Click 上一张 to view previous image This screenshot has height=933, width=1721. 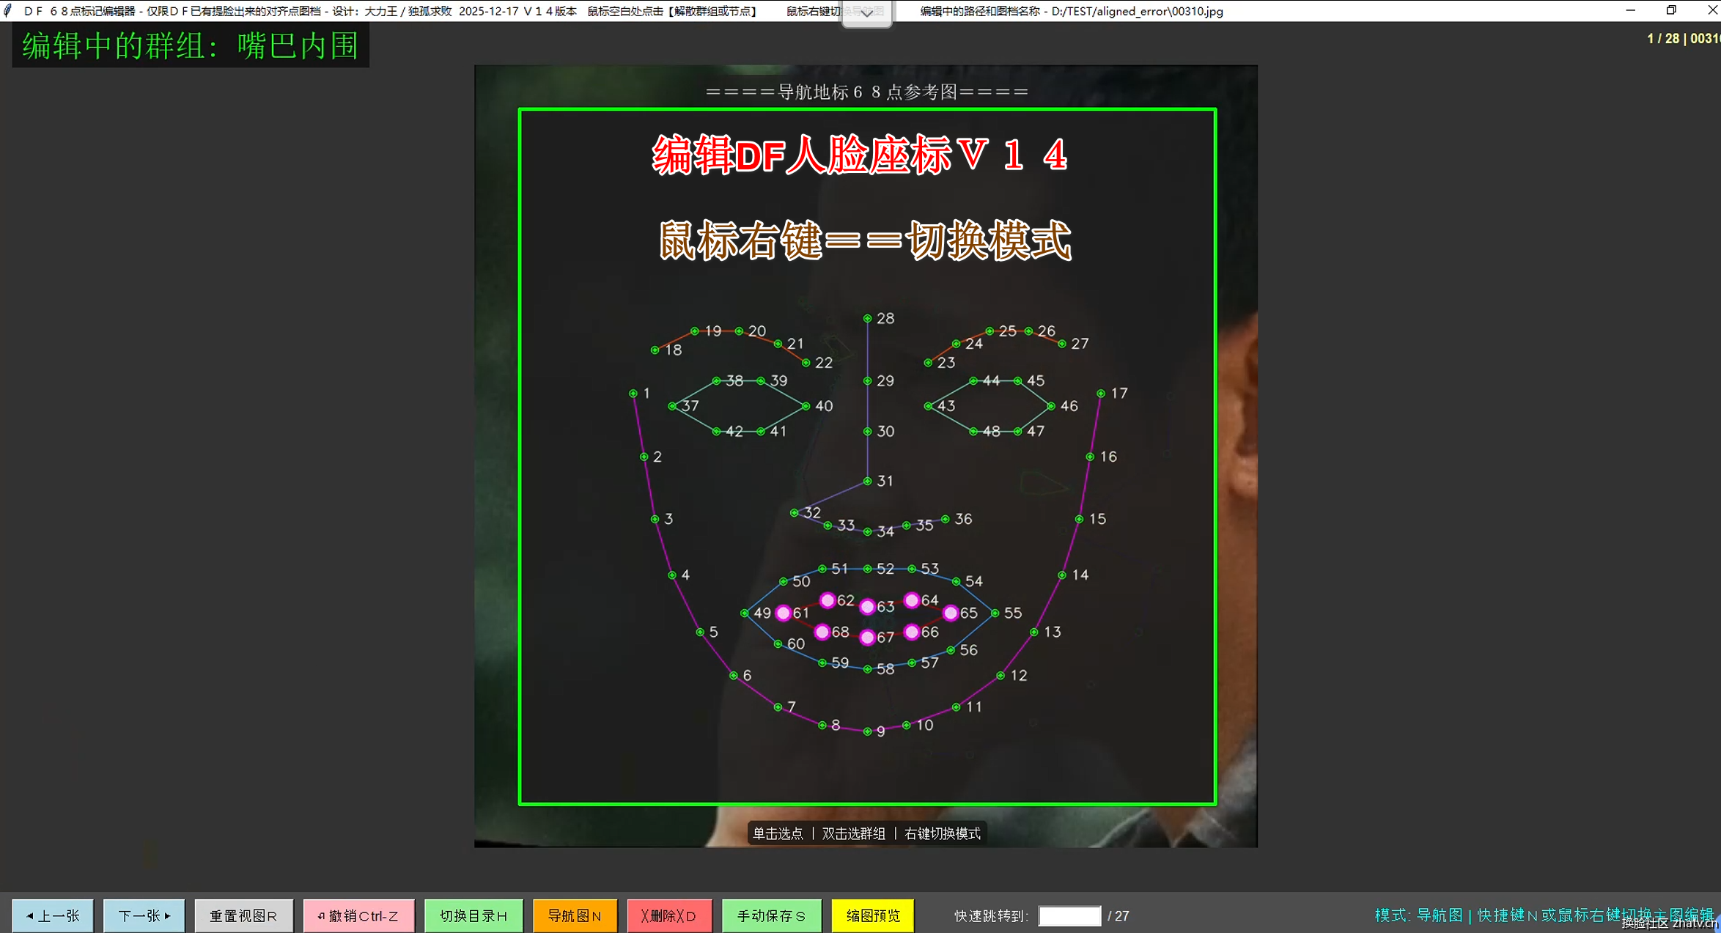tap(52, 915)
